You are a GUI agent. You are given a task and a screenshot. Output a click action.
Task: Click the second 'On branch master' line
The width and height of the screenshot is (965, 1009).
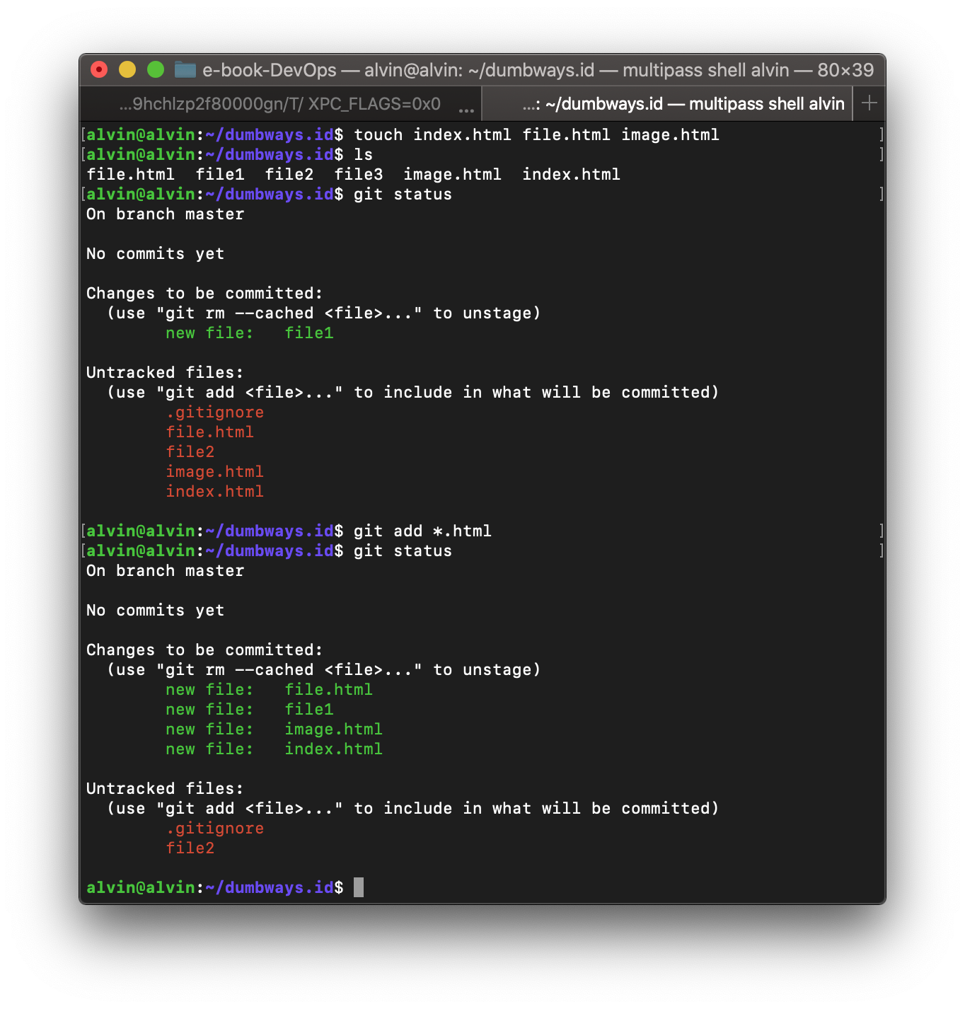point(165,570)
